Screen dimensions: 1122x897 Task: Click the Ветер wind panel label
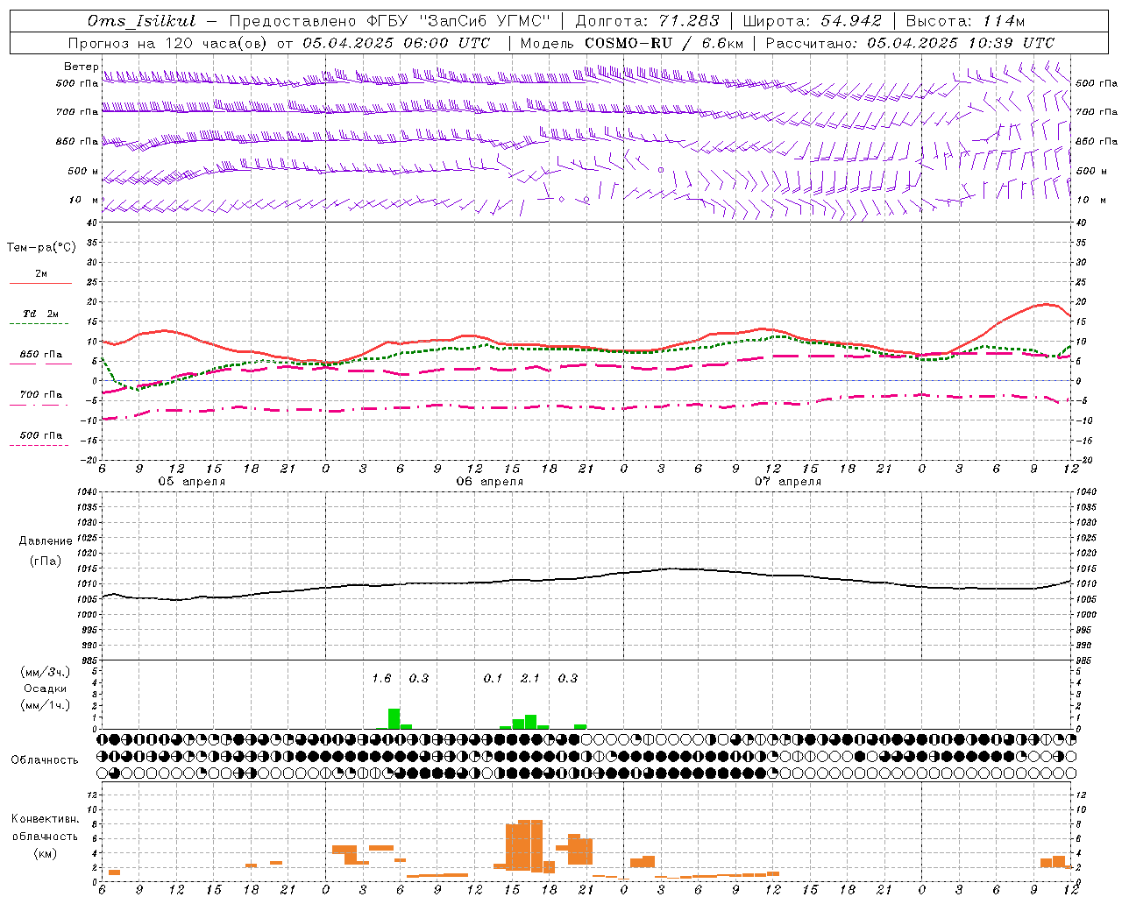(x=81, y=67)
